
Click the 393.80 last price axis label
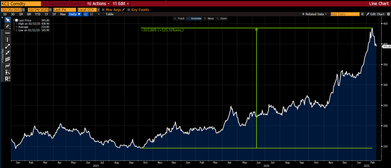coord(386,46)
